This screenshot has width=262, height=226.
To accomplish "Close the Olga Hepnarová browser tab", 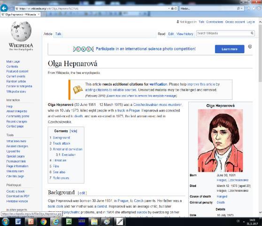I will [x=39, y=15].
